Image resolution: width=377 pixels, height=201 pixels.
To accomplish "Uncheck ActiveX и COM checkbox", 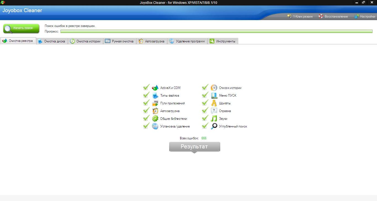I will 146,87.
